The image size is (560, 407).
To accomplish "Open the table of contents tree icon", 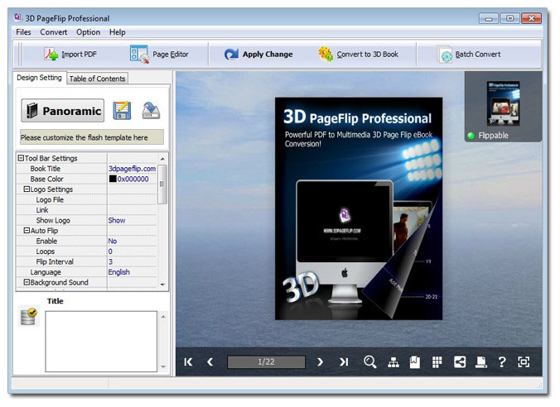I will click(x=393, y=362).
